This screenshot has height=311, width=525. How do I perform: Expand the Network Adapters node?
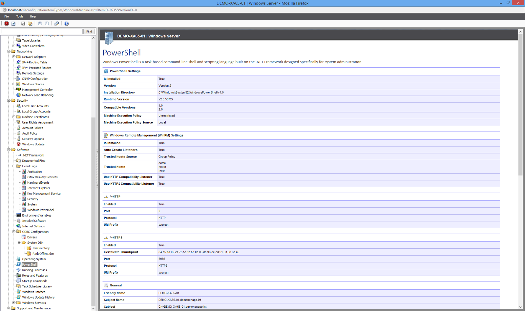[14, 57]
